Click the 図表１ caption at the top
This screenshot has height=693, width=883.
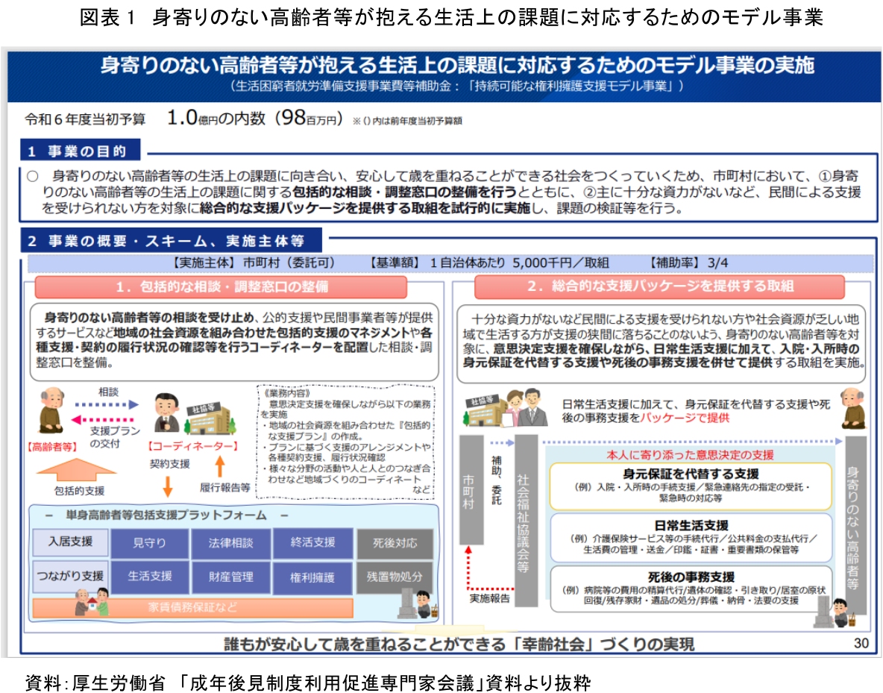click(450, 17)
